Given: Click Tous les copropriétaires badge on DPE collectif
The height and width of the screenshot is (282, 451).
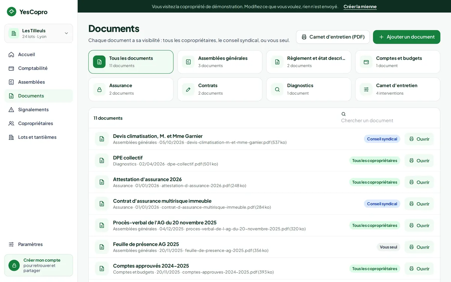Looking at the screenshot, I should point(375,161).
